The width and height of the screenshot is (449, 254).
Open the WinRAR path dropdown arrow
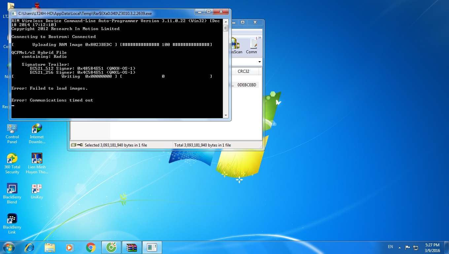coord(259,62)
